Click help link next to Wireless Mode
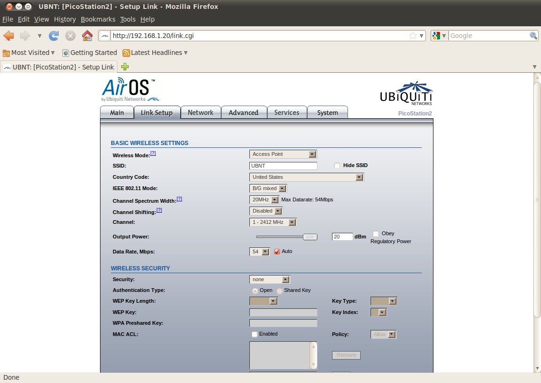The width and height of the screenshot is (541, 383). (153, 153)
